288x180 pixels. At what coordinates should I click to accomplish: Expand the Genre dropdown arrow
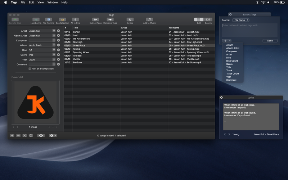[x=54, y=54]
